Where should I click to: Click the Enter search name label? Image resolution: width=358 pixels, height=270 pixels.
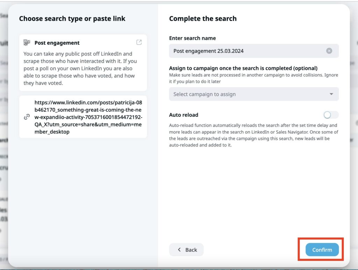tap(192, 38)
